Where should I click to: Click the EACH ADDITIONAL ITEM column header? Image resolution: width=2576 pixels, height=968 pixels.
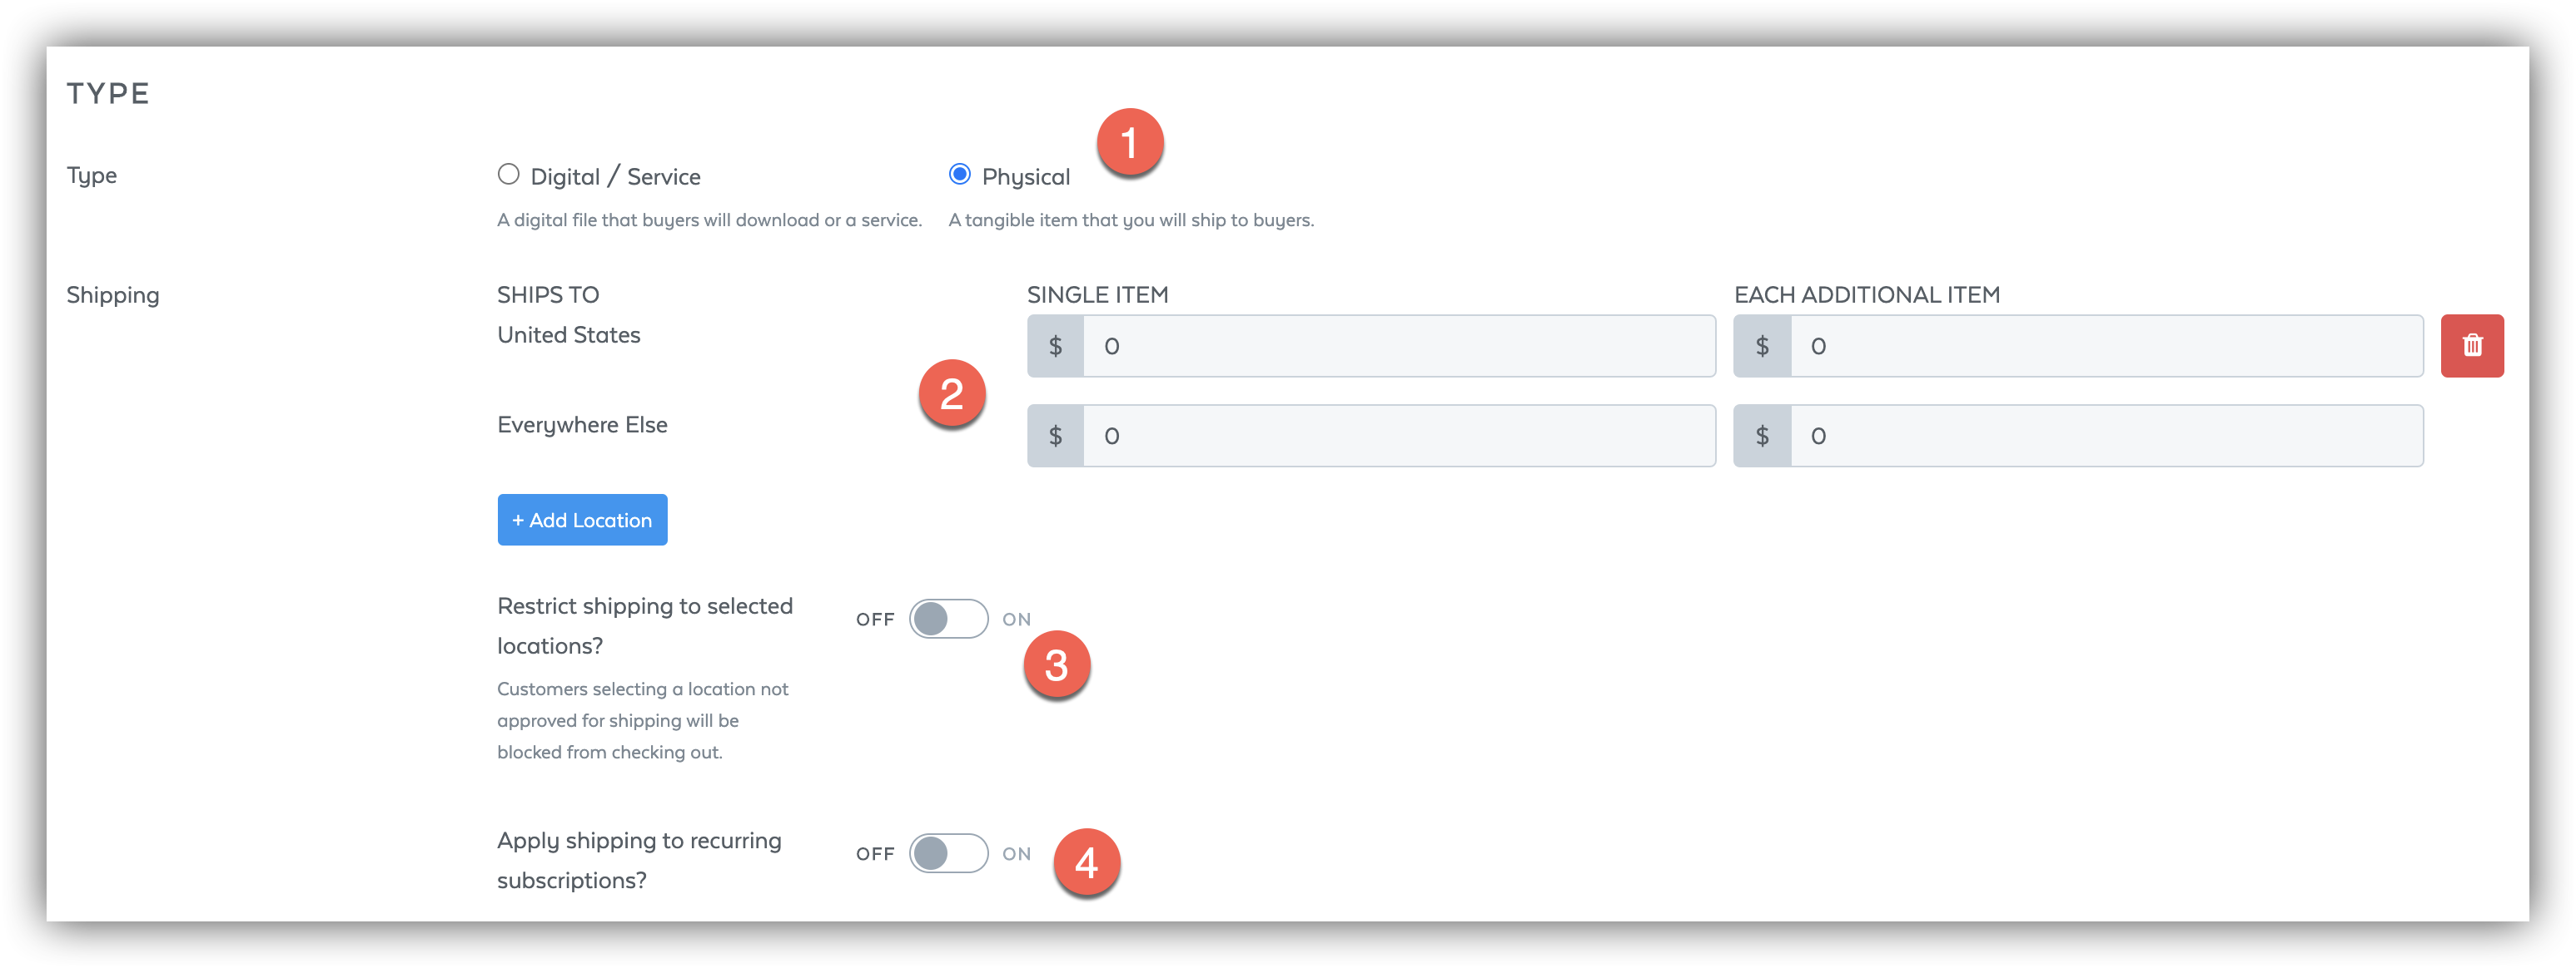click(x=1866, y=293)
